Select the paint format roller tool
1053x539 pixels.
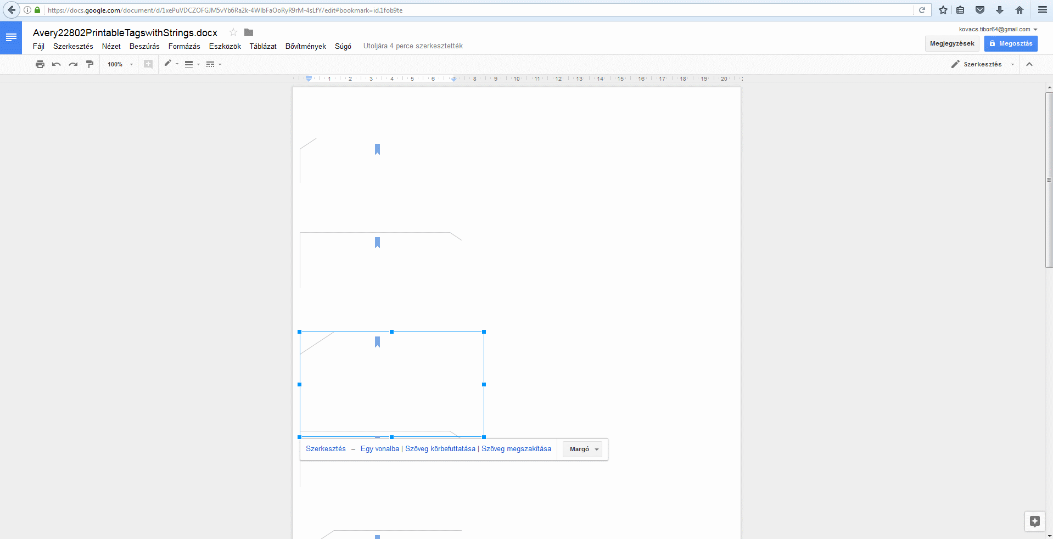click(x=90, y=64)
